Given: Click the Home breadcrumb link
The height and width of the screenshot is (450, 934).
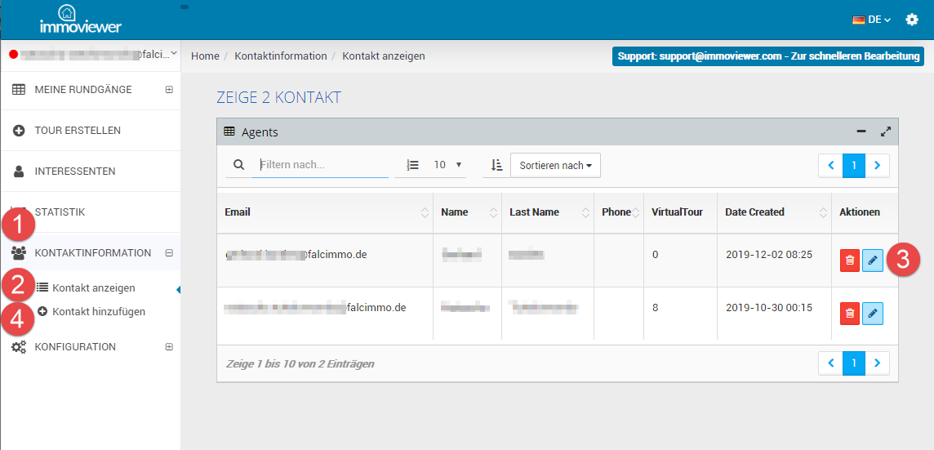Looking at the screenshot, I should (205, 56).
